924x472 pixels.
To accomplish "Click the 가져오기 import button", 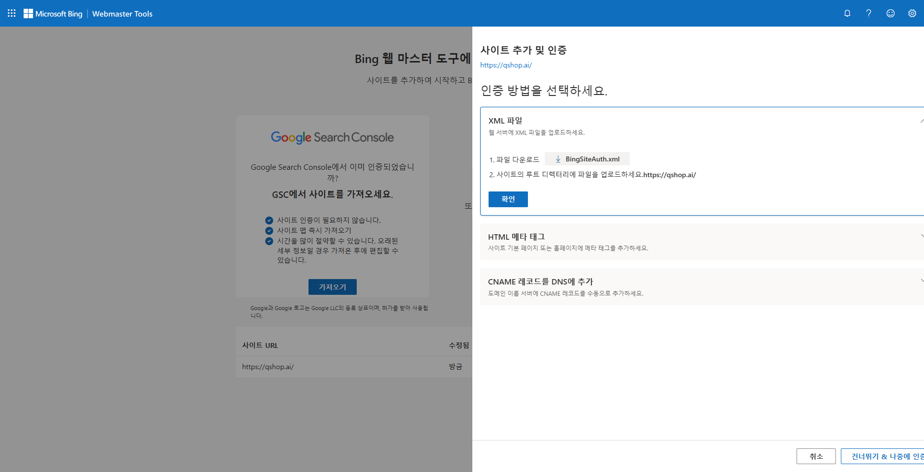I will 332,287.
